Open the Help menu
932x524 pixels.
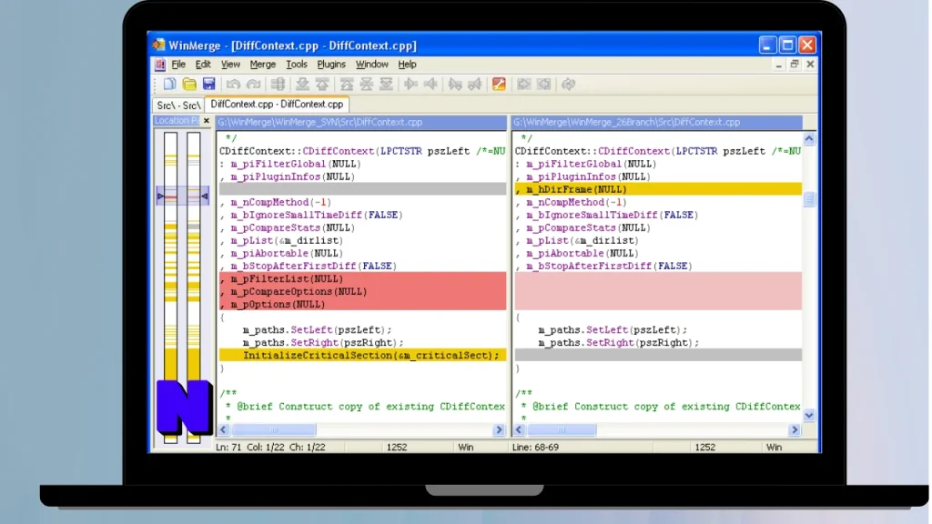(x=407, y=65)
